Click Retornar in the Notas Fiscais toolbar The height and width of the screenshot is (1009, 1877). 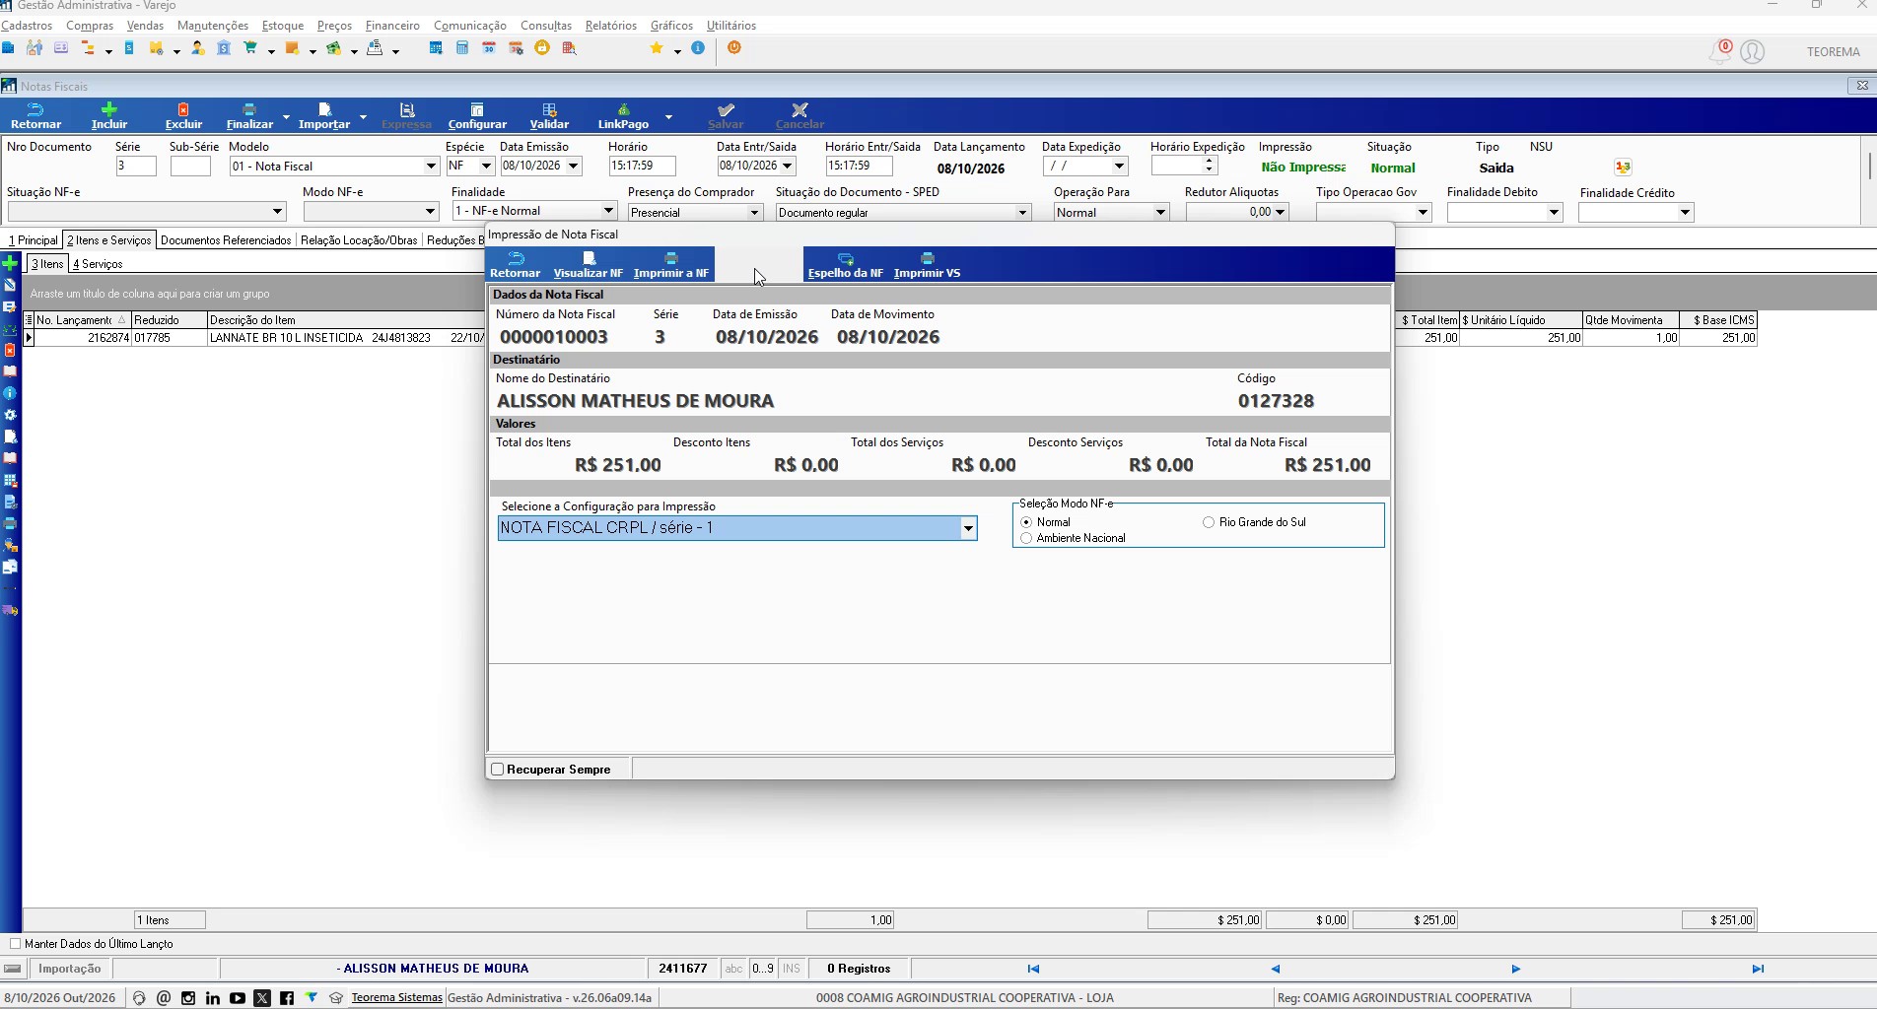35,115
